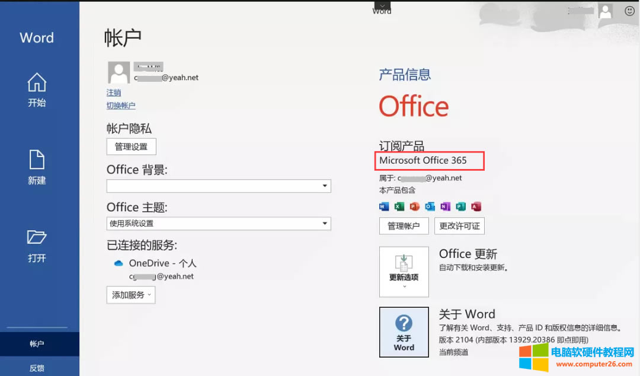
Task: Click the 关于 Word icon button
Action: (404, 332)
